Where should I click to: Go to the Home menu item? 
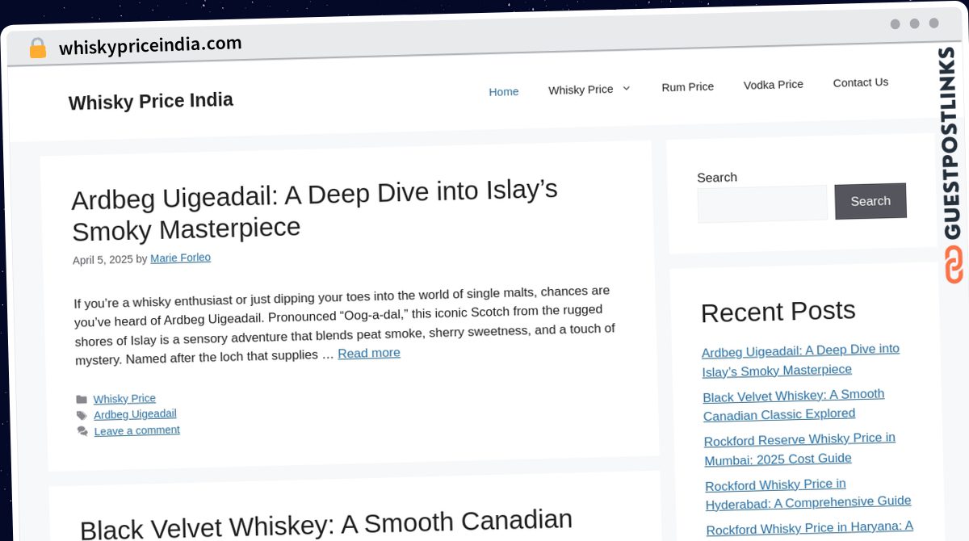click(504, 92)
